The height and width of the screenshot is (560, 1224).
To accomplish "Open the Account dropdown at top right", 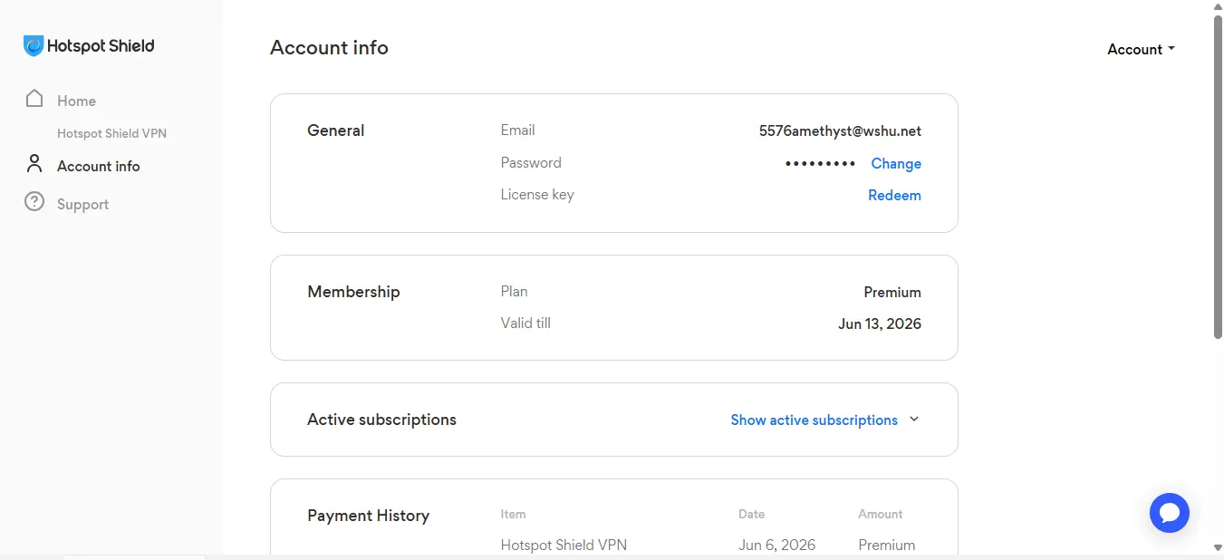I will [x=1141, y=50].
